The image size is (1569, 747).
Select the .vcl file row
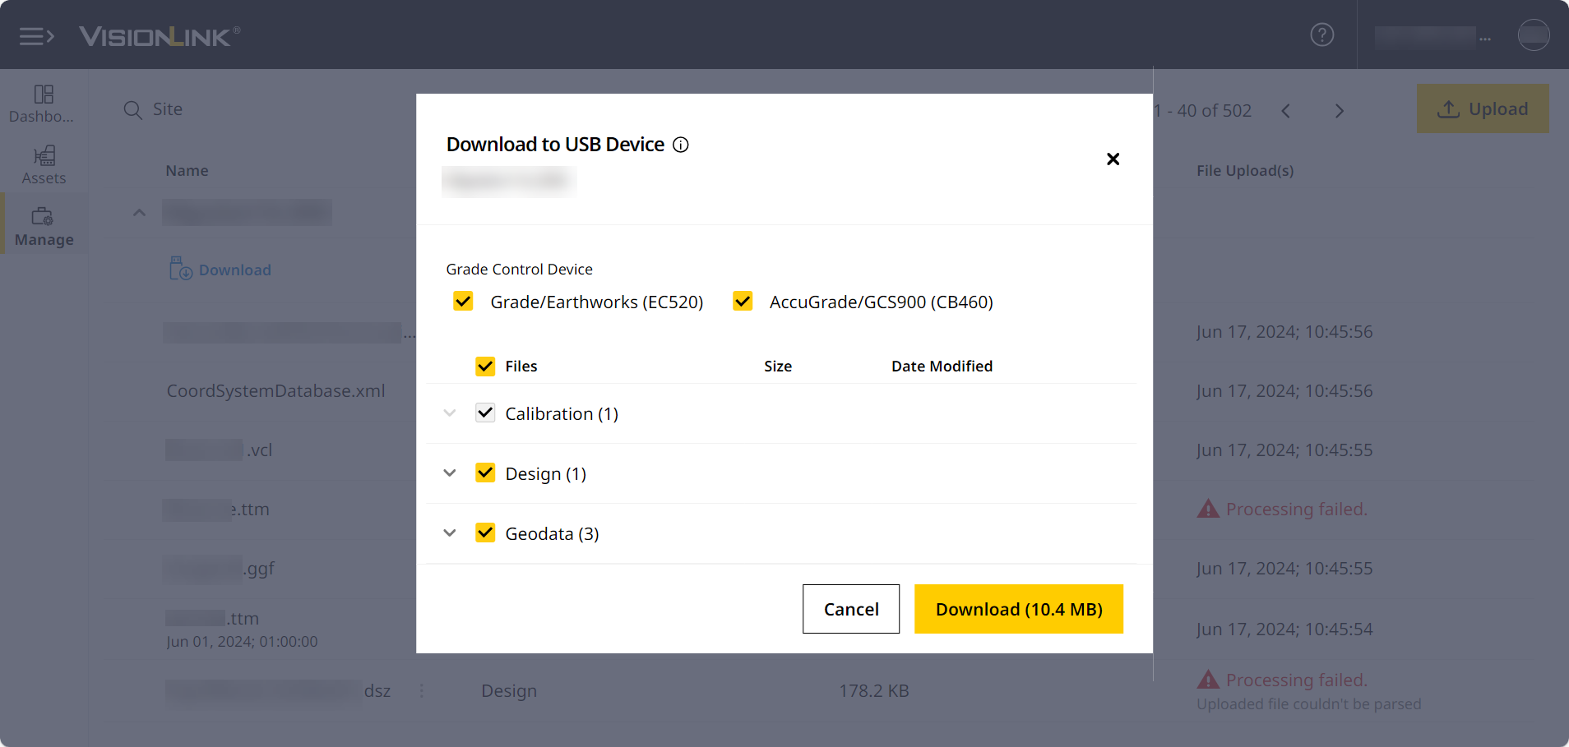[x=219, y=450]
